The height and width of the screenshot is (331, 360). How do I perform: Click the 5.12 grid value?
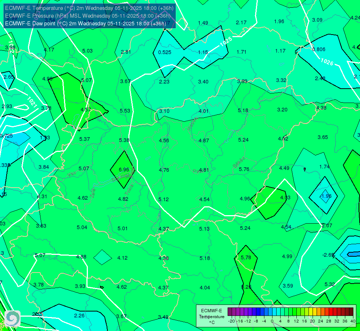[x=164, y=199]
